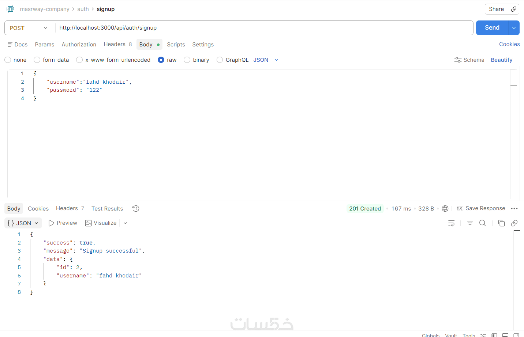
Task: Open the Visualize response view
Action: pyautogui.click(x=101, y=223)
